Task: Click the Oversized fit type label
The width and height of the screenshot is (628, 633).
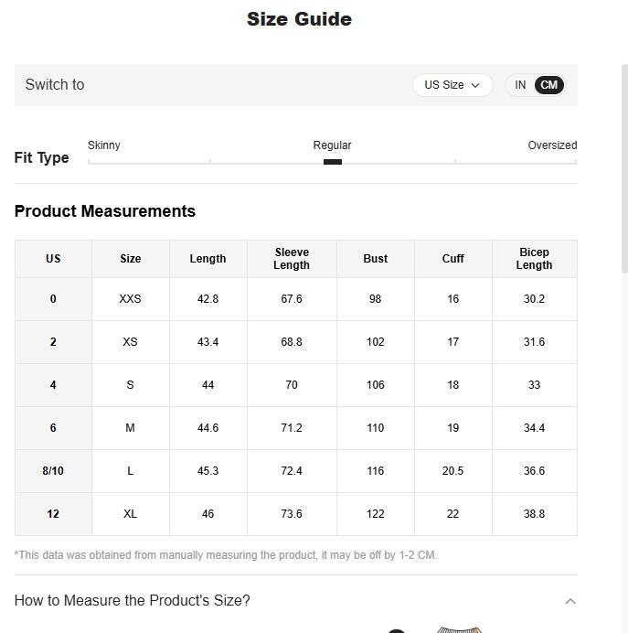Action: [552, 145]
